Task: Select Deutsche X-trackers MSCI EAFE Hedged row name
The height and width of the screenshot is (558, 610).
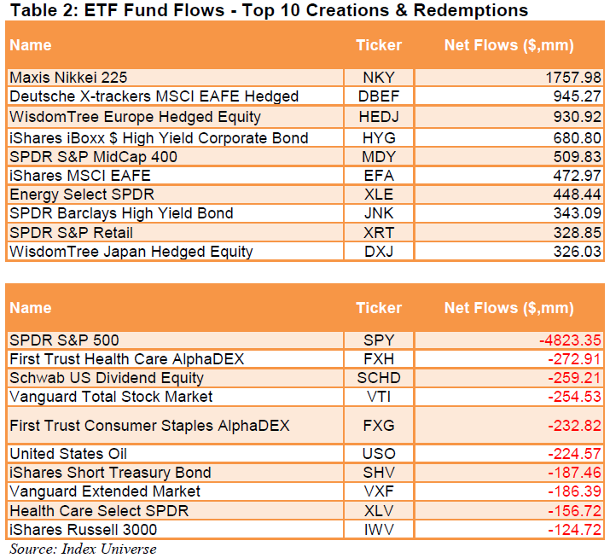Action: (x=154, y=96)
